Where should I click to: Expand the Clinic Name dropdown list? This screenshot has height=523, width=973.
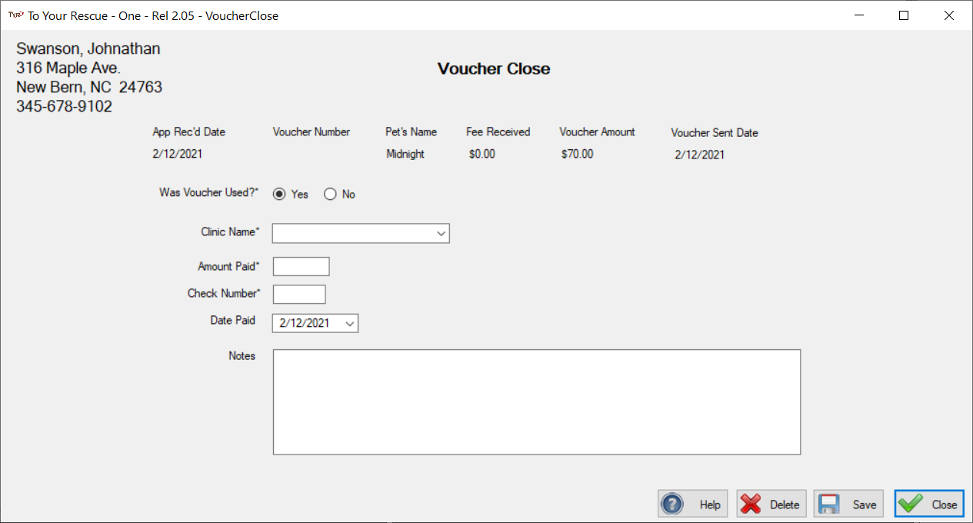[441, 233]
